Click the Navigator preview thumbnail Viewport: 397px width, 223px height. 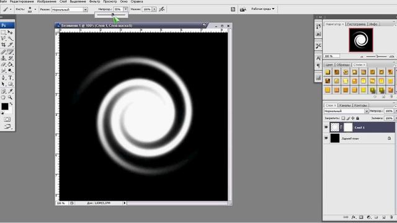pyautogui.click(x=361, y=40)
